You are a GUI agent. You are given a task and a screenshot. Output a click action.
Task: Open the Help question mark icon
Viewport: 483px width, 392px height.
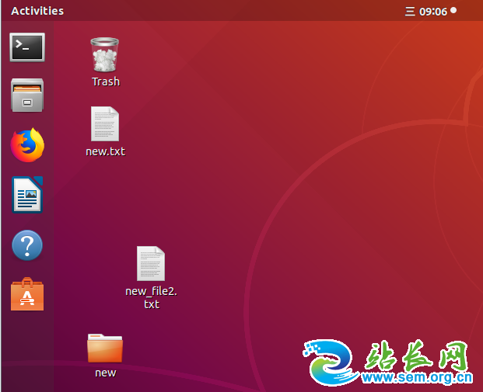click(x=27, y=245)
